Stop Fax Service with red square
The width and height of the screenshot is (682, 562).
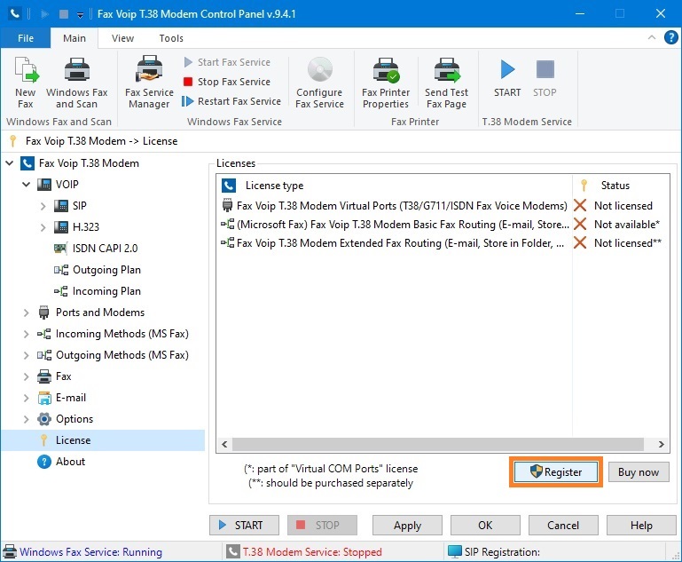(227, 82)
